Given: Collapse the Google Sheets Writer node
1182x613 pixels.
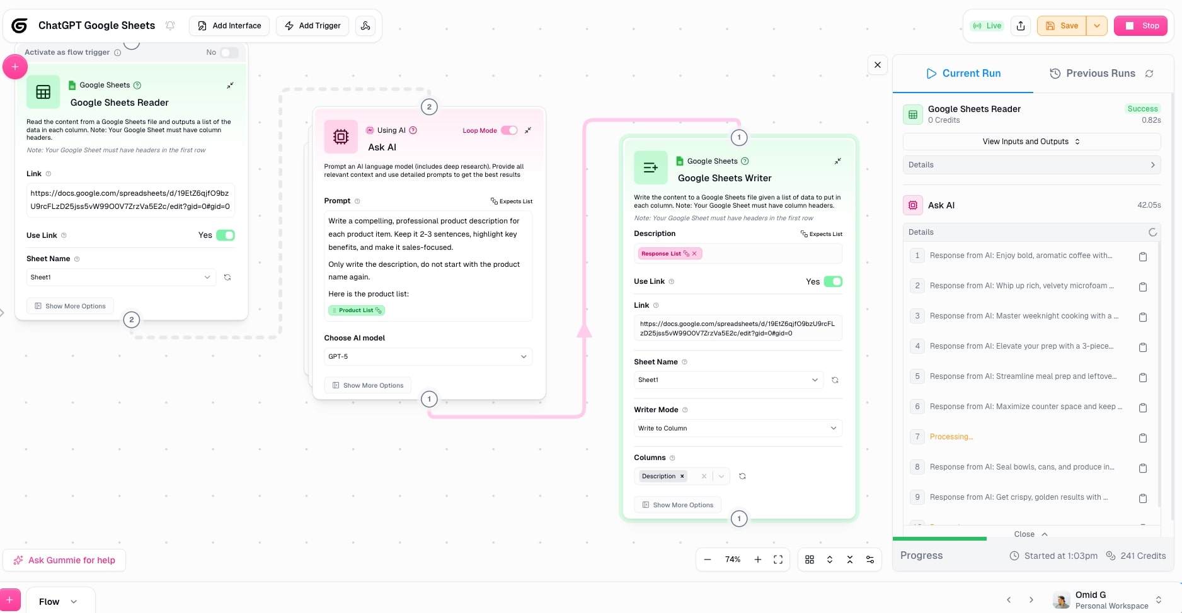Looking at the screenshot, I should [838, 161].
